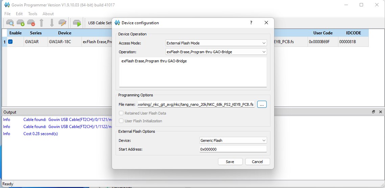Click the Series column header
The width and height of the screenshot is (385, 188).
[x=35, y=33]
